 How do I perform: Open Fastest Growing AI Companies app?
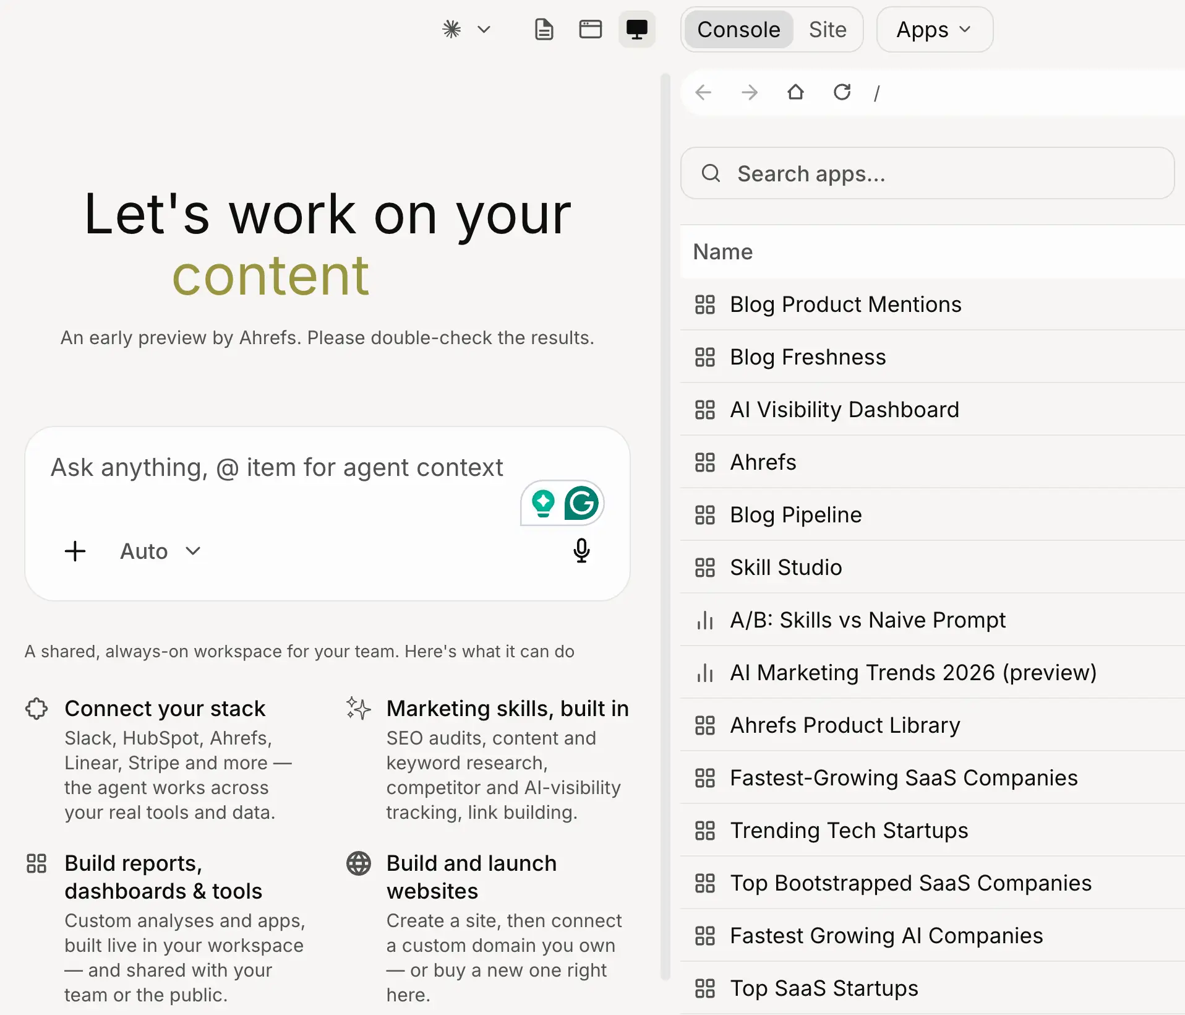[933, 936]
